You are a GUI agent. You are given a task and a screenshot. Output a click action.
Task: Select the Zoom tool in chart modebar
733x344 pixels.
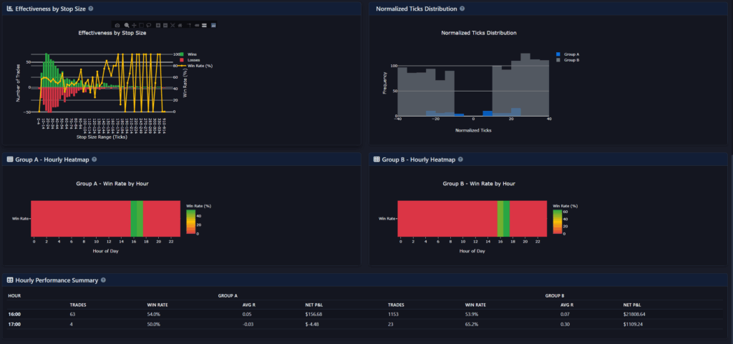click(126, 25)
